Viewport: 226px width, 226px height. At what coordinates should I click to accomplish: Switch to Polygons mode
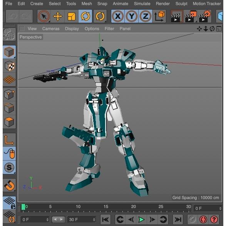click(9, 122)
